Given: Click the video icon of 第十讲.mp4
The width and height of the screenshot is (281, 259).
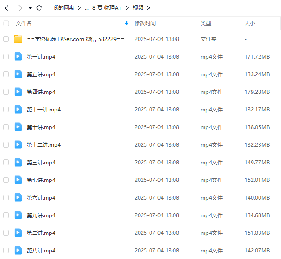Looking at the screenshot, I should [18, 127].
